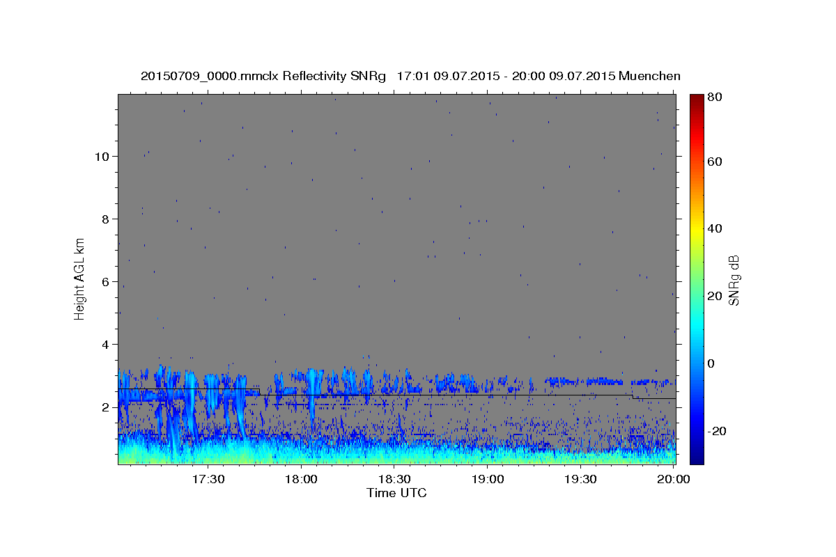This screenshot has width=836, height=557.
Task: Click the height tick label 2
Action: [107, 407]
